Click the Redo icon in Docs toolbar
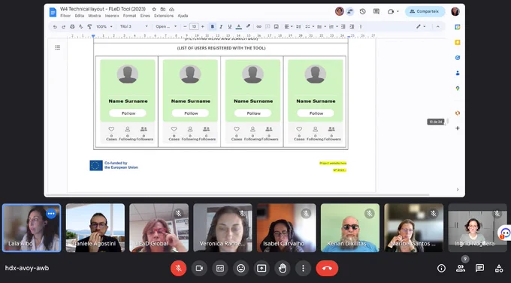 coord(63,27)
